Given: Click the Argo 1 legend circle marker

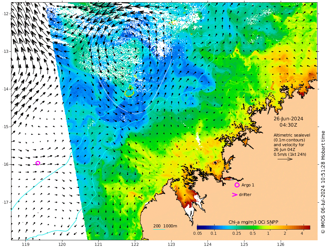Looking at the screenshot, I should pos(237,185).
